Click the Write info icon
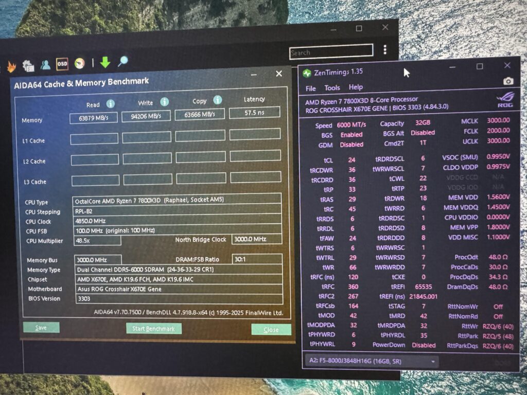This screenshot has height=395, width=527. (x=164, y=102)
